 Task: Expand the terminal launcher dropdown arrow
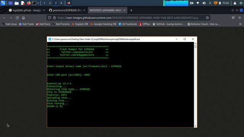point(38,3)
